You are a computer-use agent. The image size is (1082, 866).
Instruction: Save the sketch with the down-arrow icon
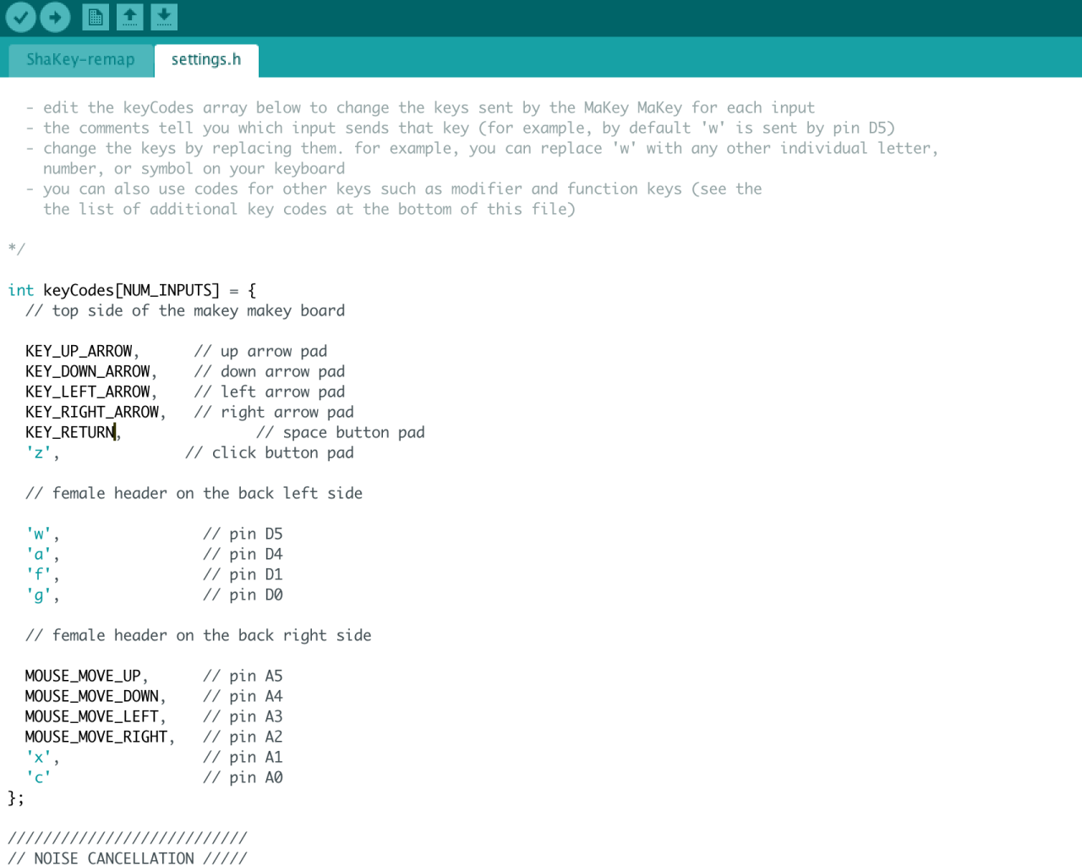coord(164,16)
